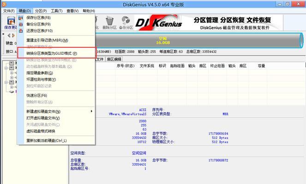Open the 帮助(H) menu
The width and height of the screenshot is (306, 184).
(x=89, y=11)
